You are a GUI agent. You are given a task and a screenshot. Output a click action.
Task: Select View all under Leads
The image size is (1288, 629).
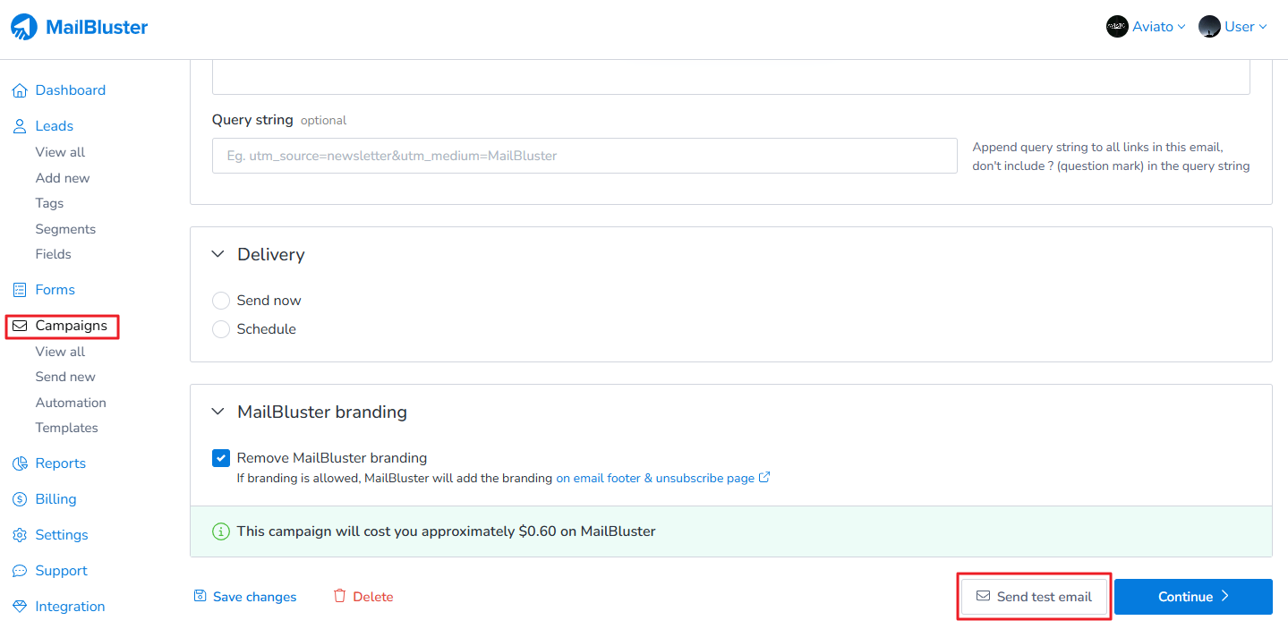pos(61,152)
